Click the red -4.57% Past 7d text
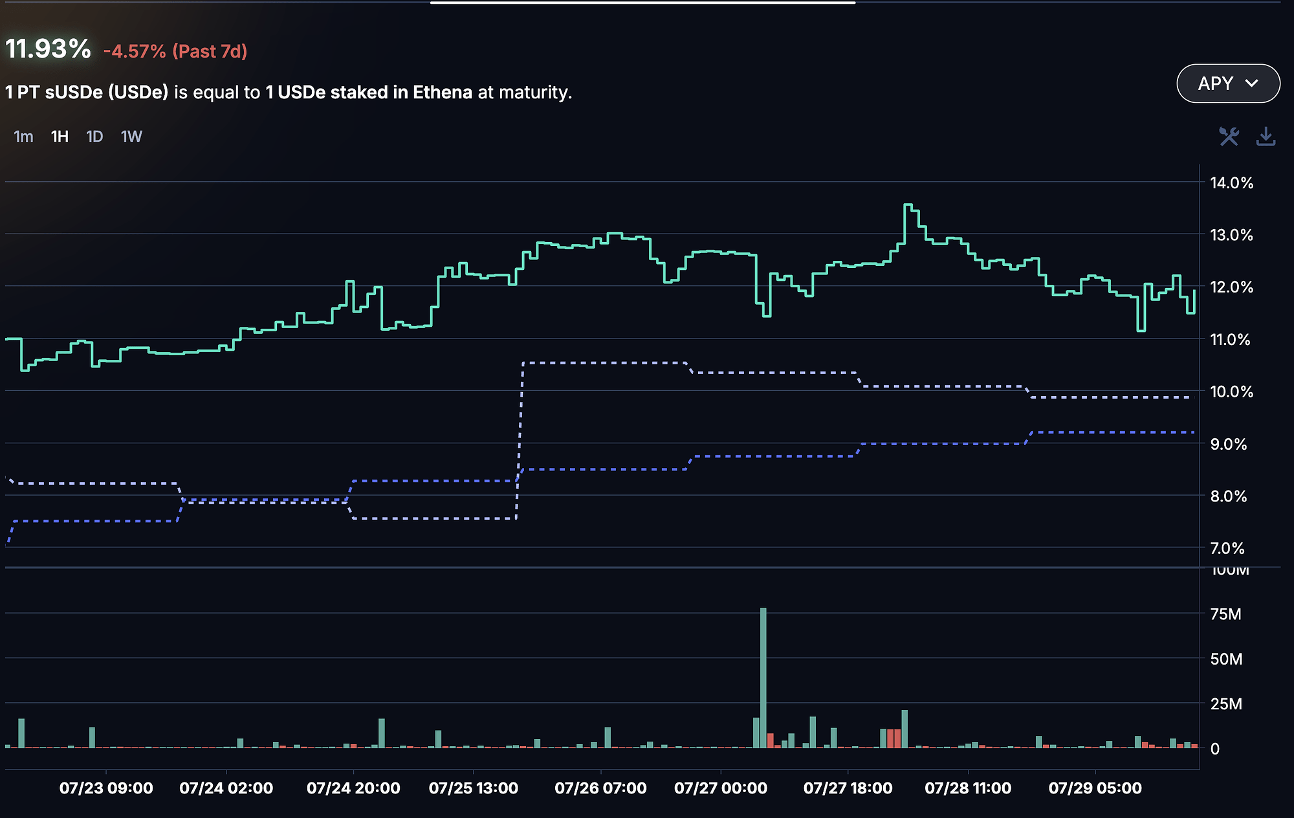 (175, 52)
